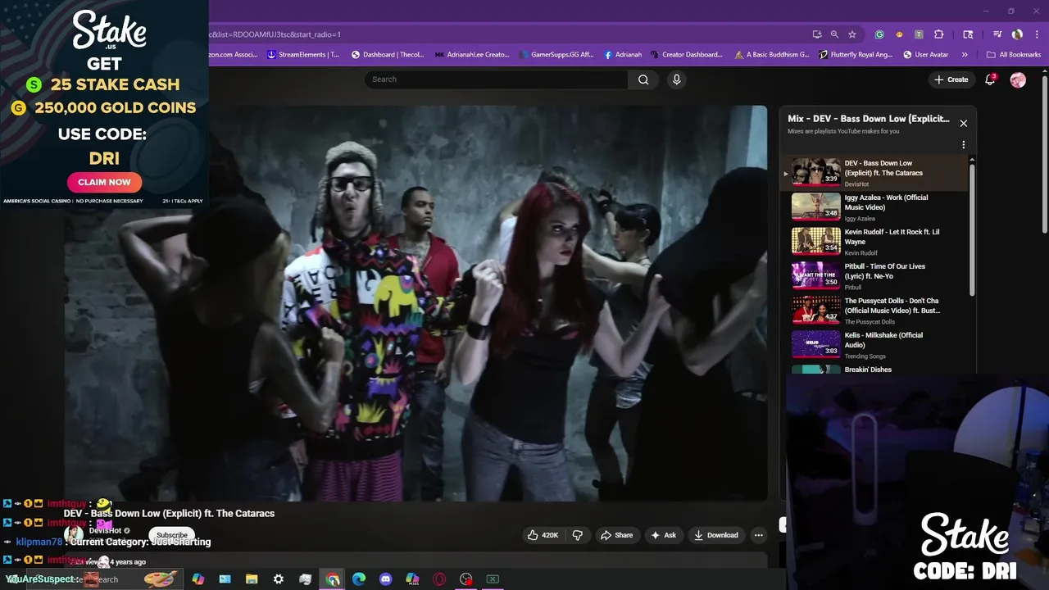Play Kelis - Milkshake (Official Audio)
The image size is (1049, 590).
point(874,345)
